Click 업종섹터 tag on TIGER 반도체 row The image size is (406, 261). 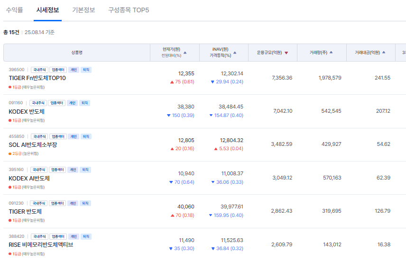click(57, 203)
